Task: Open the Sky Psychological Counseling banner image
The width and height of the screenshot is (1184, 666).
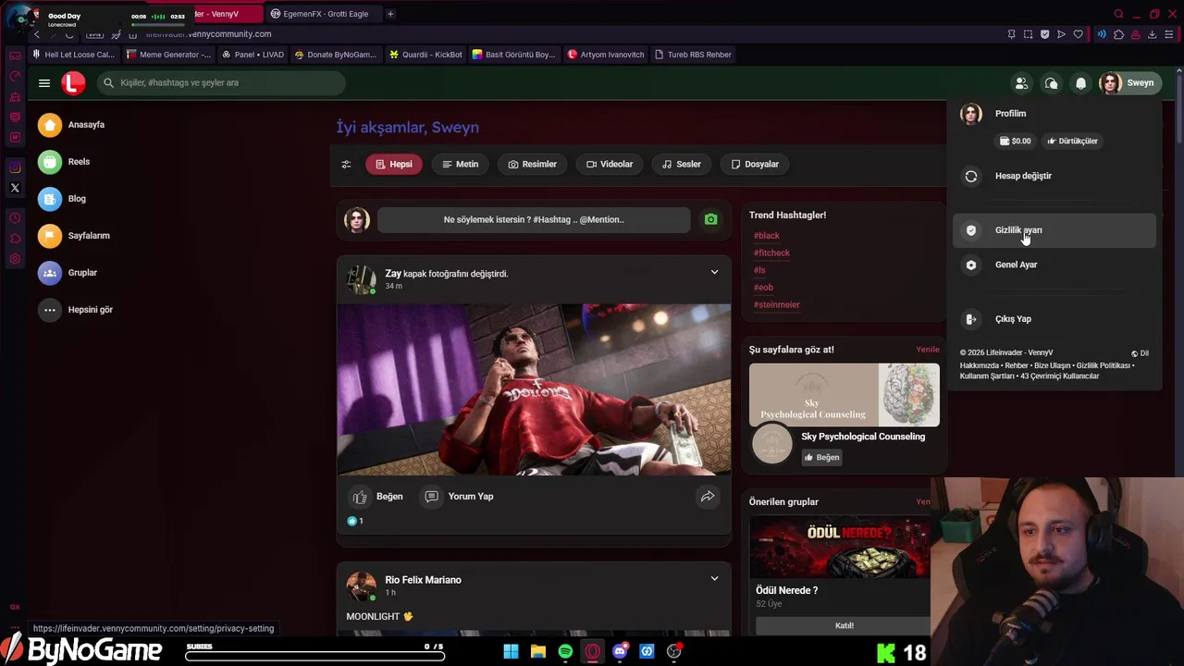Action: pos(845,395)
